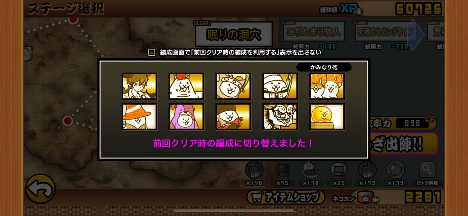
Task: Add cat food with the plus icon
Action: click(375, 200)
